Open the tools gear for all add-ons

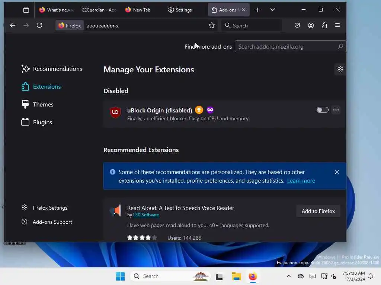[x=340, y=69]
